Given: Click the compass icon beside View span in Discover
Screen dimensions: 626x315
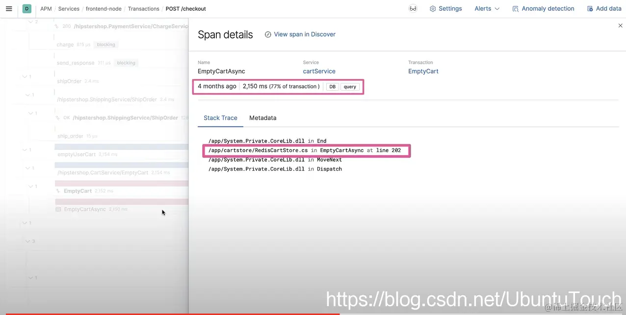Looking at the screenshot, I should 268,34.
